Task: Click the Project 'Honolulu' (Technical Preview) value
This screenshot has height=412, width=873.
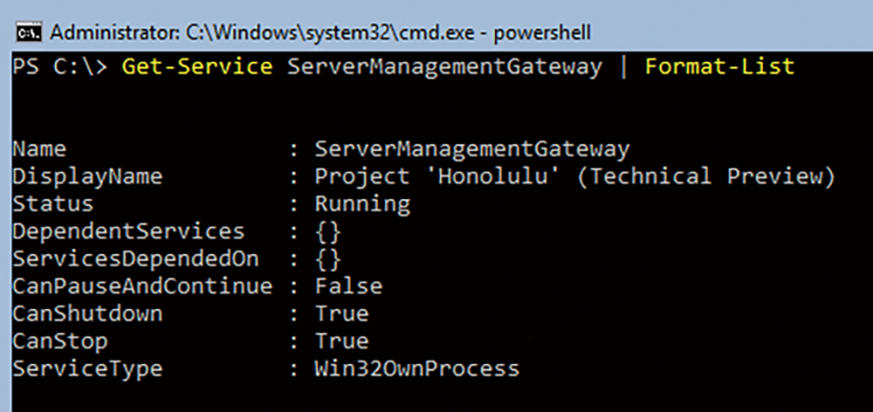Action: (x=575, y=176)
